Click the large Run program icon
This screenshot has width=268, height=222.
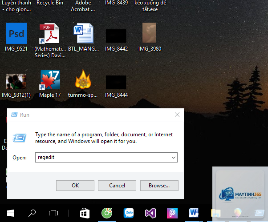click(20, 138)
